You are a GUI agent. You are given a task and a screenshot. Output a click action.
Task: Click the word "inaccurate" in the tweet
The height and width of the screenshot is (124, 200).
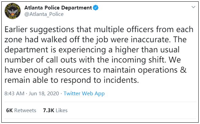point(150,40)
